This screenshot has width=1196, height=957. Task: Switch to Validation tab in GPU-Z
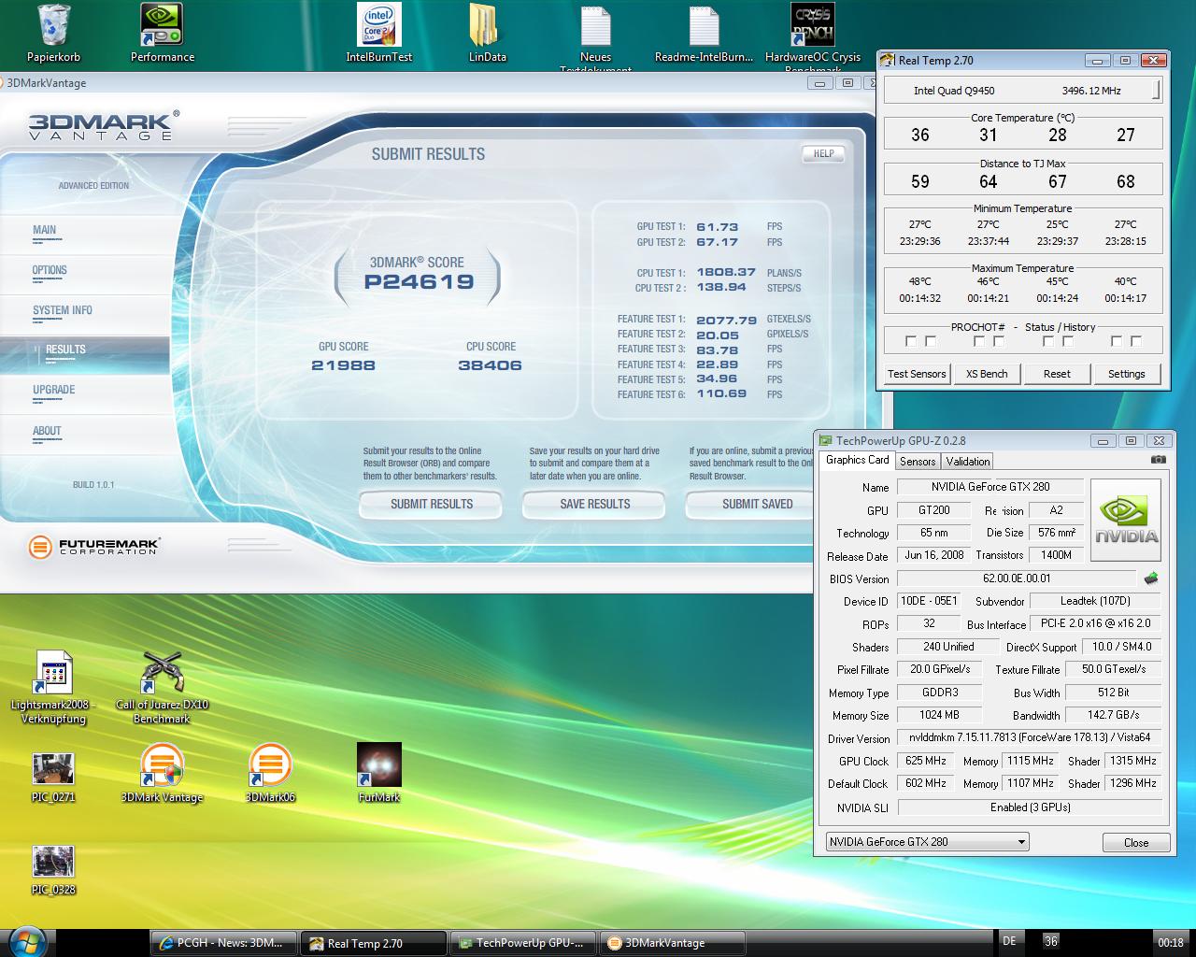[x=967, y=462]
